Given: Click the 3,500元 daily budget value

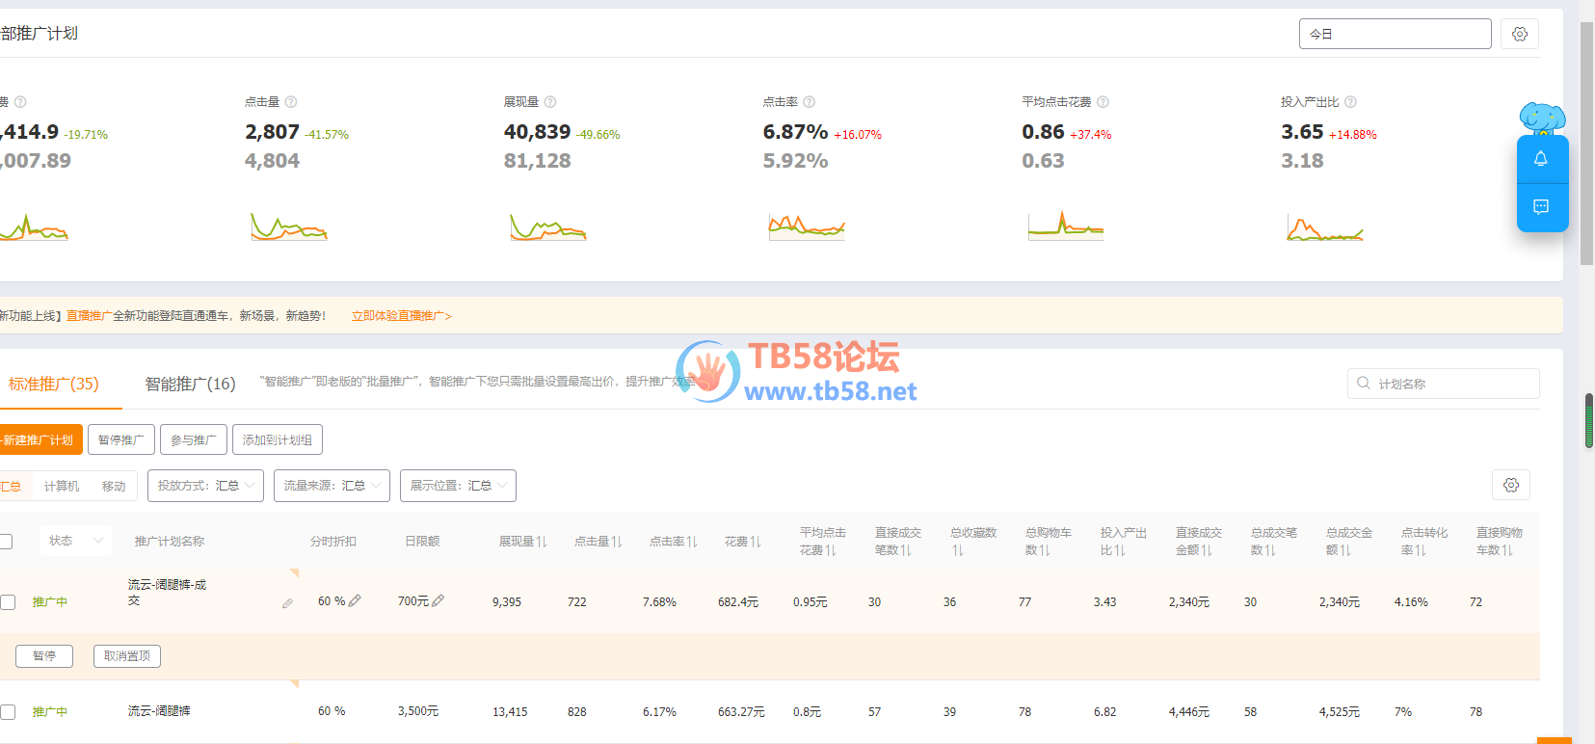Looking at the screenshot, I should pyautogui.click(x=418, y=711).
